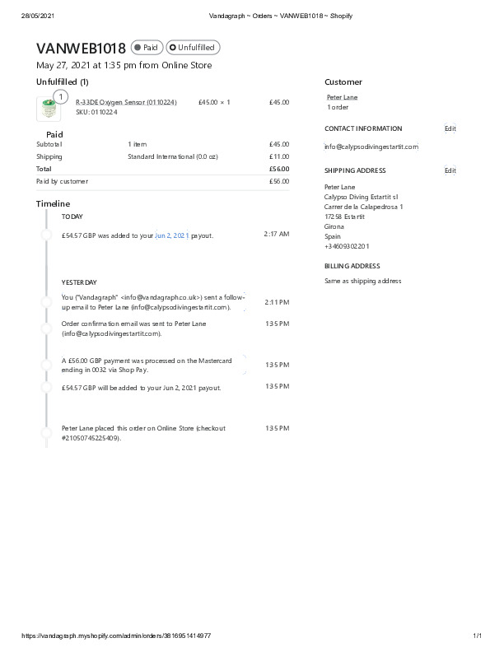Open the Jun 2, 2021 payout link
504x652 pixels.
pyautogui.click(x=171, y=235)
